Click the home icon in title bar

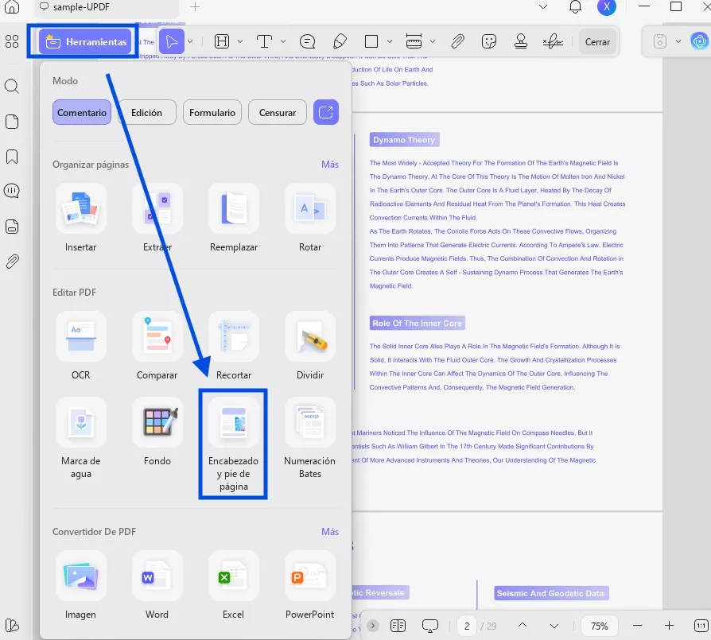[x=12, y=7]
